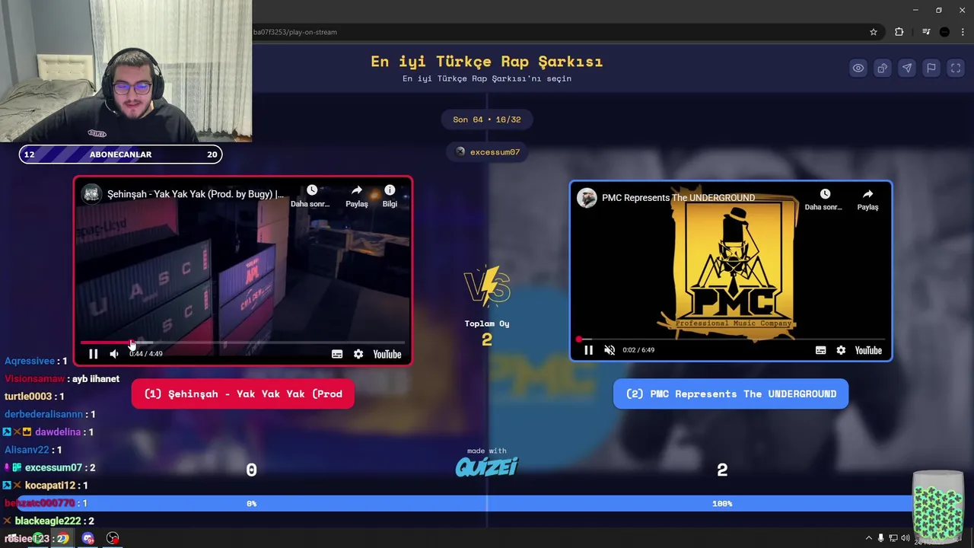Toggle fullscreen via the Quizei frame icon

[956, 68]
